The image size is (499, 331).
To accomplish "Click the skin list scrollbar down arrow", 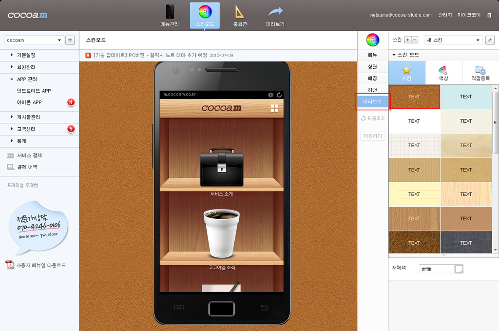I will [495, 250].
